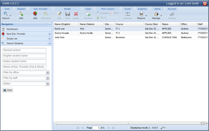Open the Status filter dropdown

[x=48, y=84]
